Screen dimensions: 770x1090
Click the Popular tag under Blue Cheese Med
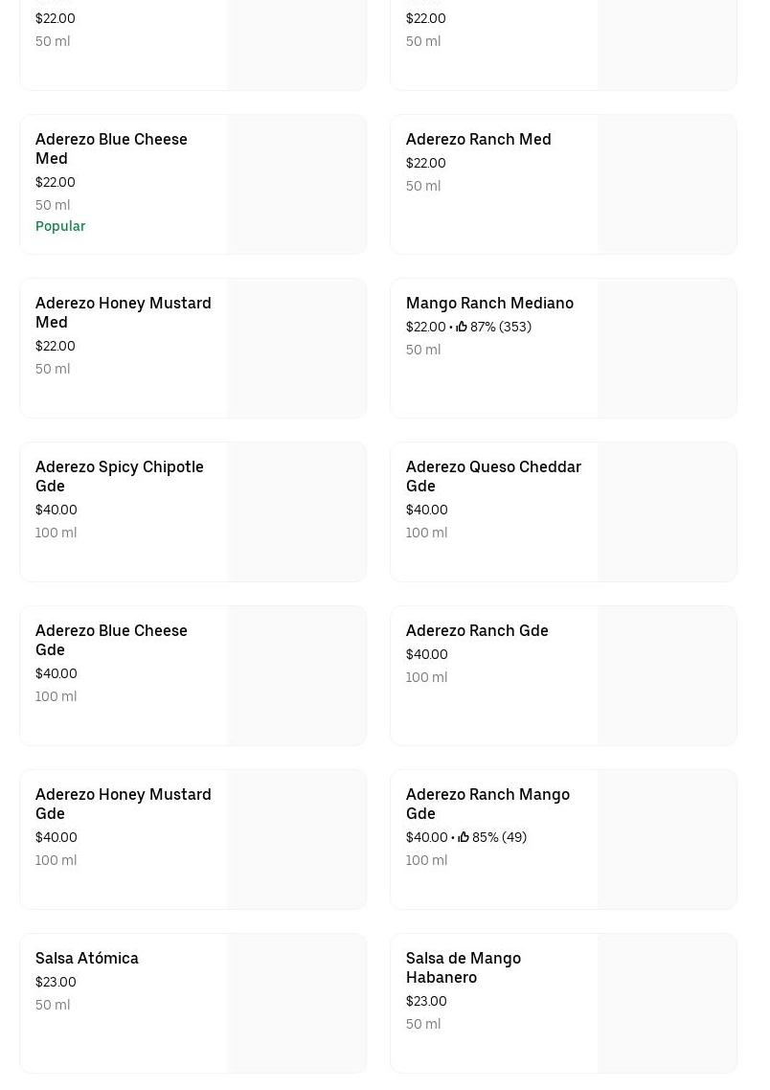coord(60,226)
